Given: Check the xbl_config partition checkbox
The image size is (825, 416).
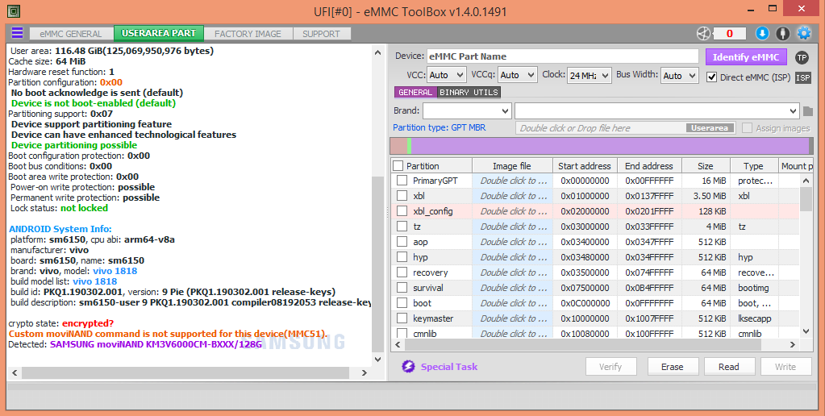Looking at the screenshot, I should coord(402,211).
